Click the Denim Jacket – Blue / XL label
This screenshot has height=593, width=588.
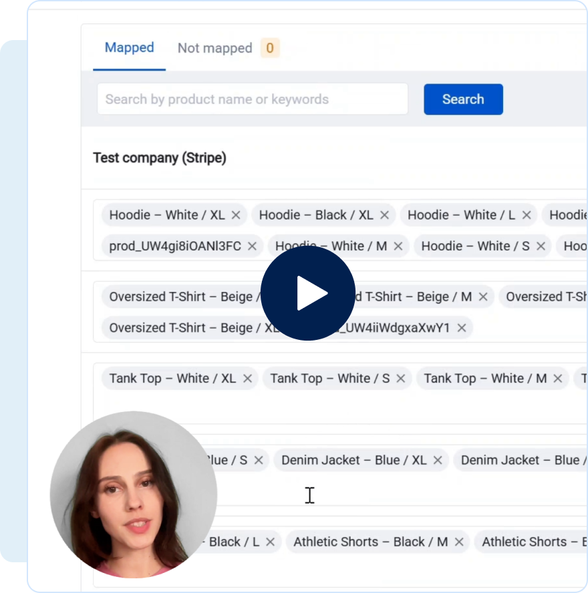pos(353,460)
